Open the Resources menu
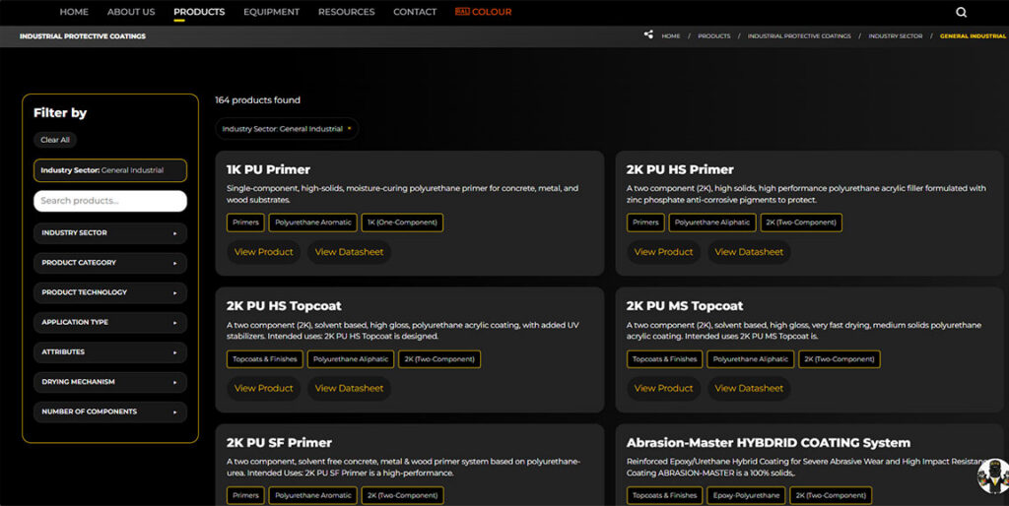The height and width of the screenshot is (506, 1009). point(346,12)
